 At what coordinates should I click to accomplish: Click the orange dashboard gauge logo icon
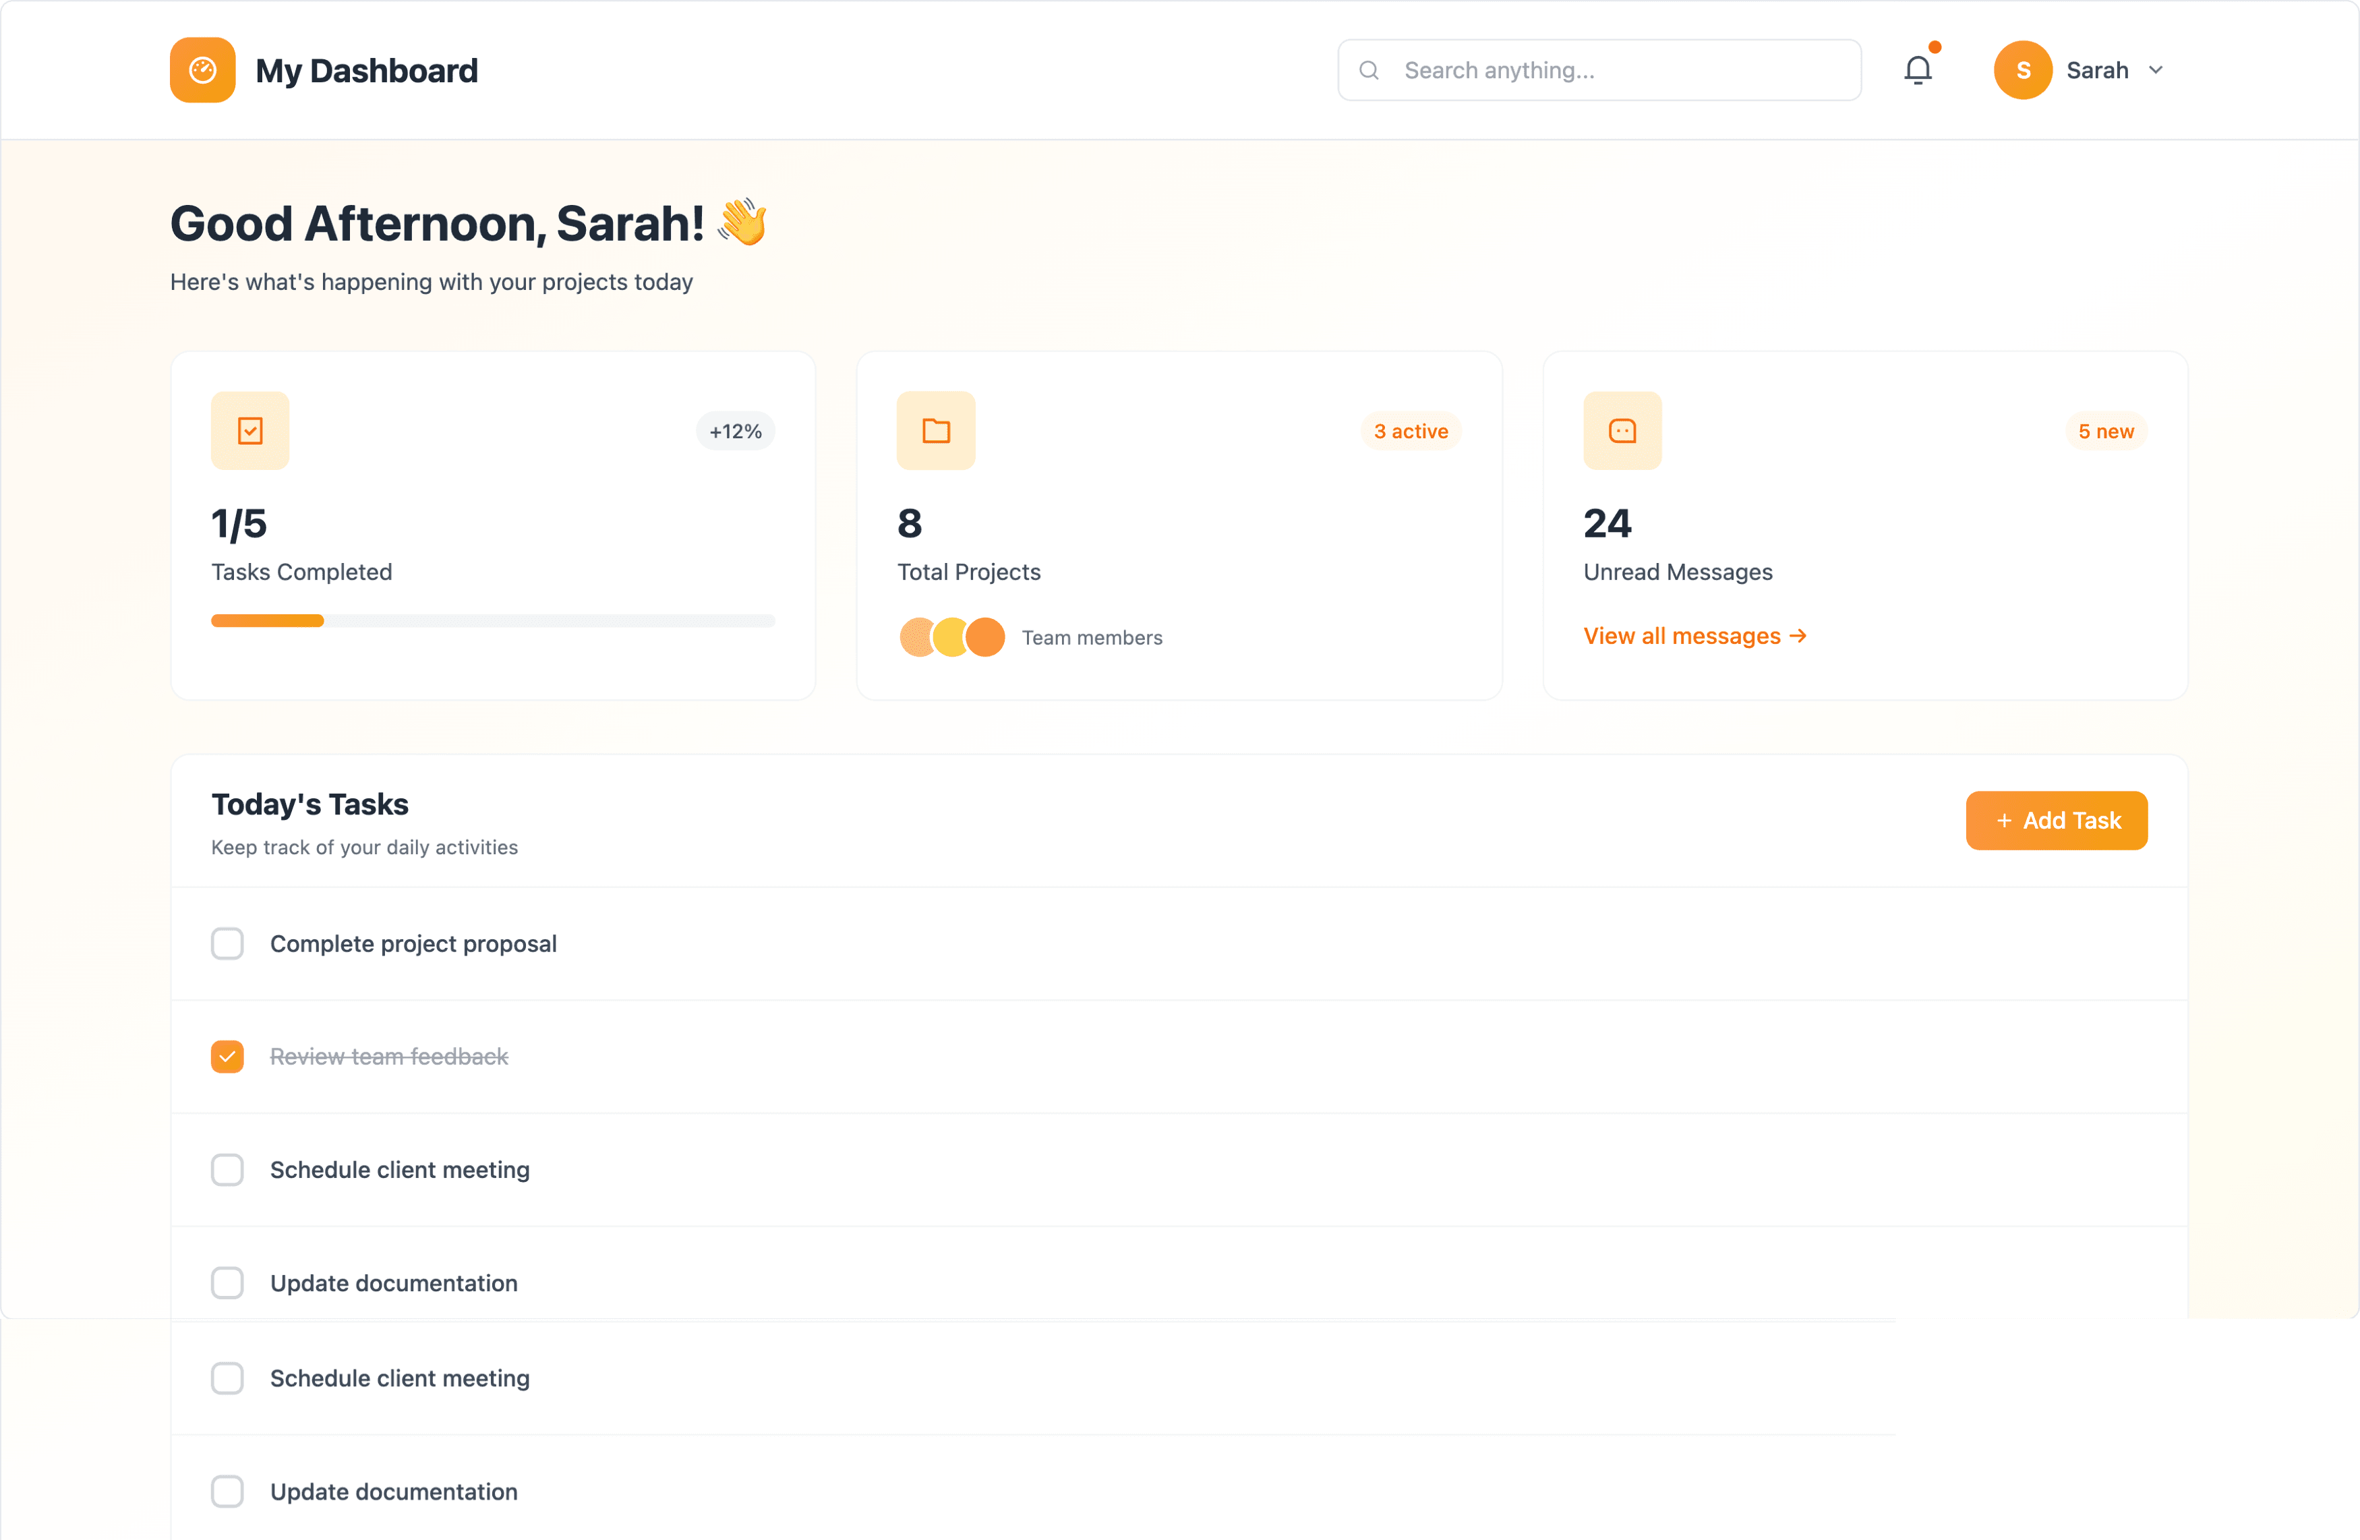[x=202, y=70]
